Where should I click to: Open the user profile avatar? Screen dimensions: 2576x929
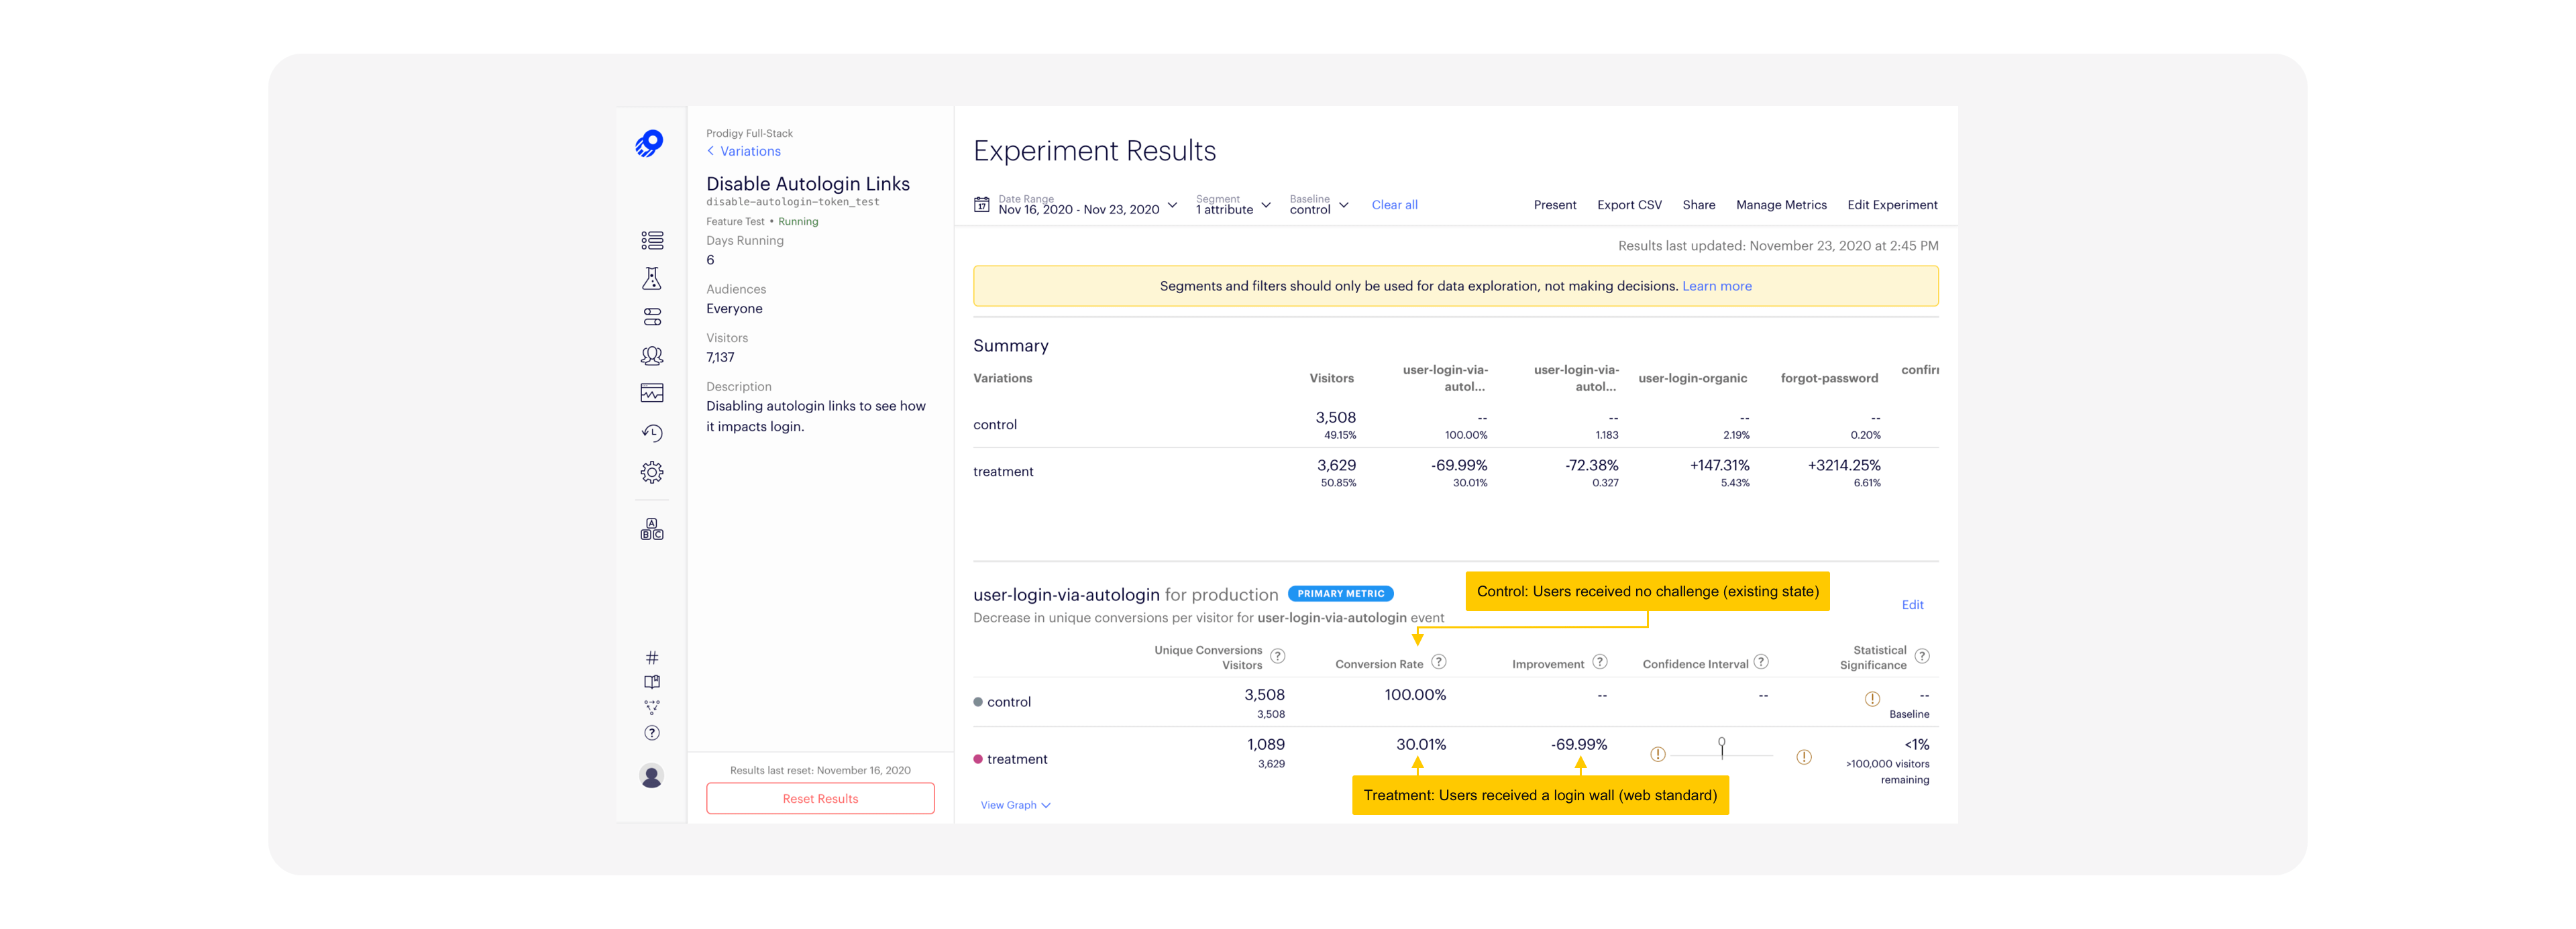tap(652, 776)
